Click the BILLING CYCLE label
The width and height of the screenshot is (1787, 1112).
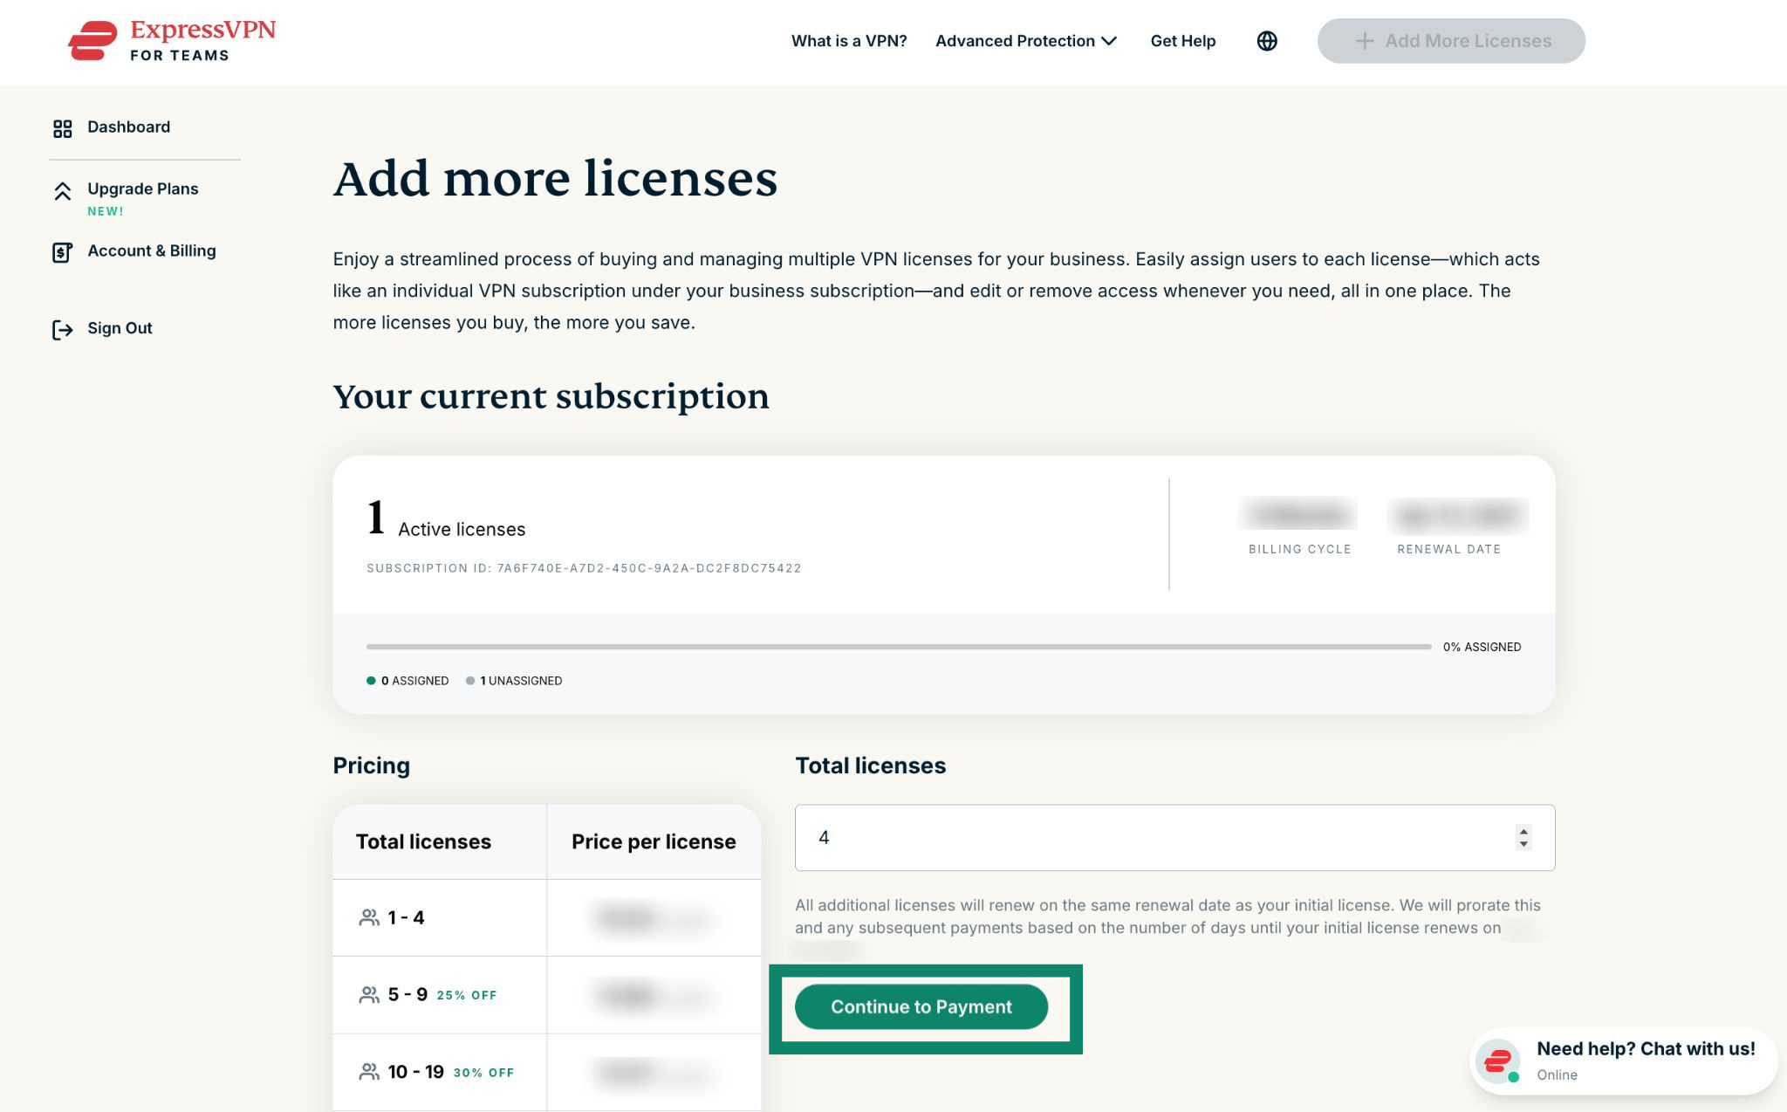point(1299,549)
